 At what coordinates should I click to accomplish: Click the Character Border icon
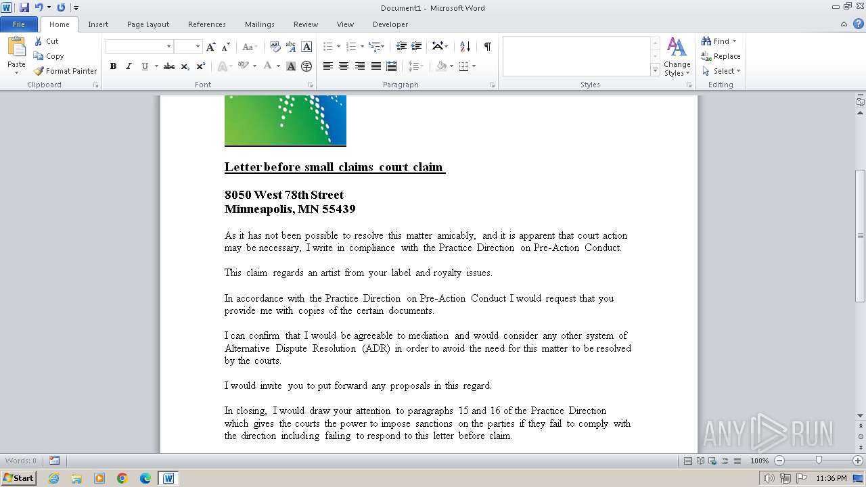306,47
